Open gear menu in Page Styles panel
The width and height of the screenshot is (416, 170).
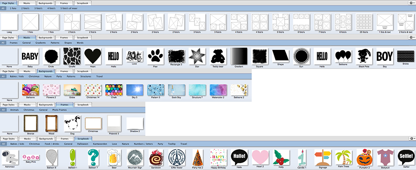click(x=412, y=3)
